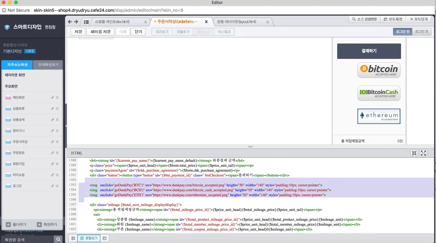Switch to 쇼핑몰 메인(index.html) tab
The image size is (436, 243).
(112, 21)
